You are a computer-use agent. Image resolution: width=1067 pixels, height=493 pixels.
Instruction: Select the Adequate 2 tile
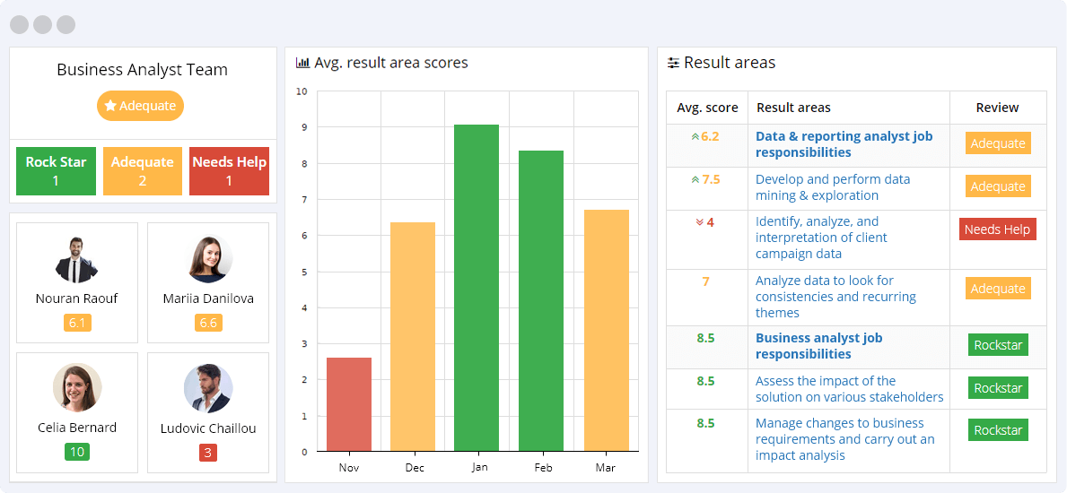142,171
